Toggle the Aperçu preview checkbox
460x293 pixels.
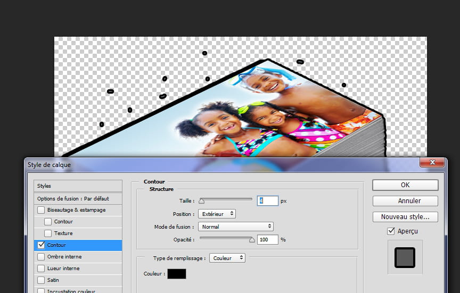pos(391,231)
